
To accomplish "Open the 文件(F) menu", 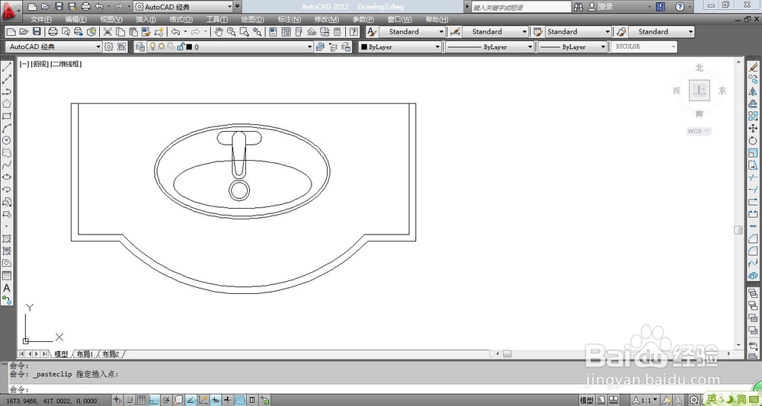I will point(41,20).
